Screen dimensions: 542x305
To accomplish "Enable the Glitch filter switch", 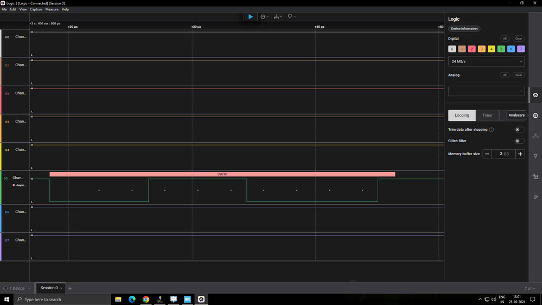I will point(519,141).
